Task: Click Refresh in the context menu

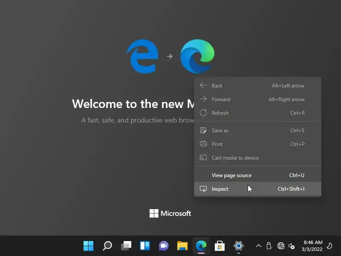Action: click(257, 113)
